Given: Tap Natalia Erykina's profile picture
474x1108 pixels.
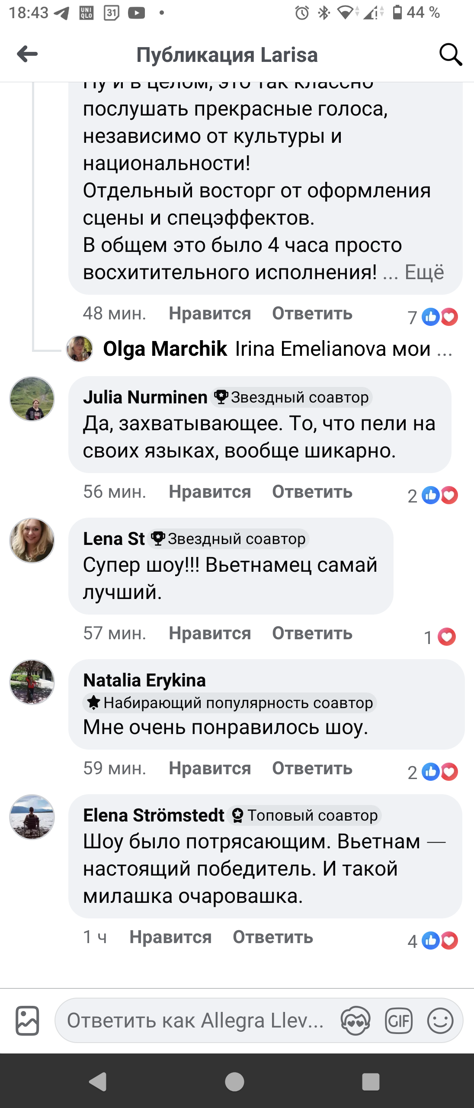Looking at the screenshot, I should pos(32,682).
